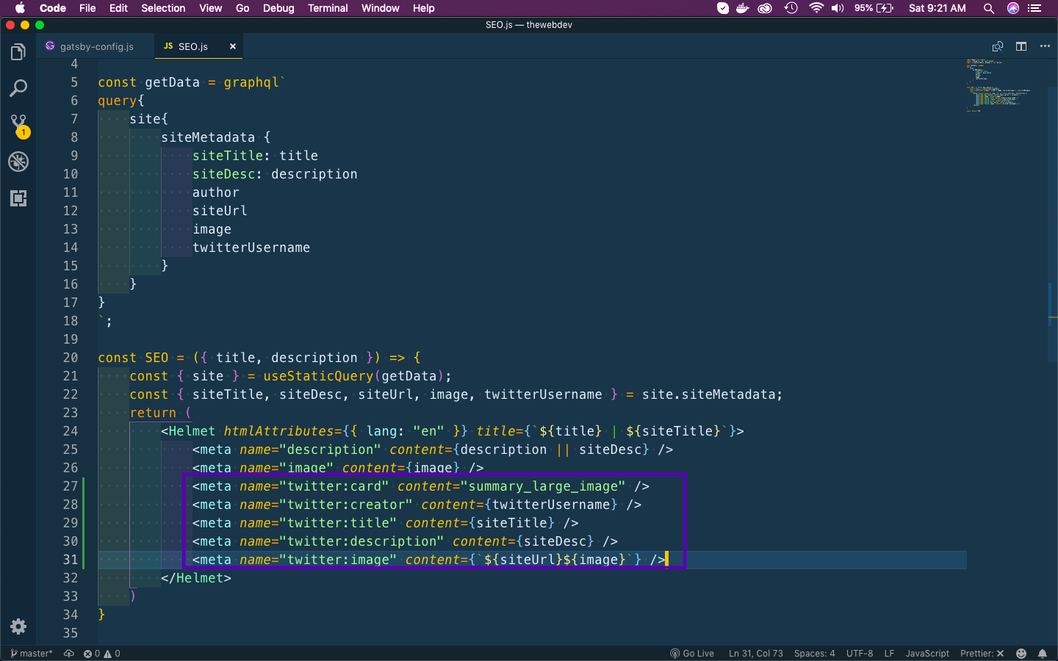The height and width of the screenshot is (661, 1058).
Task: Open the errors and warnings problems indicator
Action: [x=101, y=653]
